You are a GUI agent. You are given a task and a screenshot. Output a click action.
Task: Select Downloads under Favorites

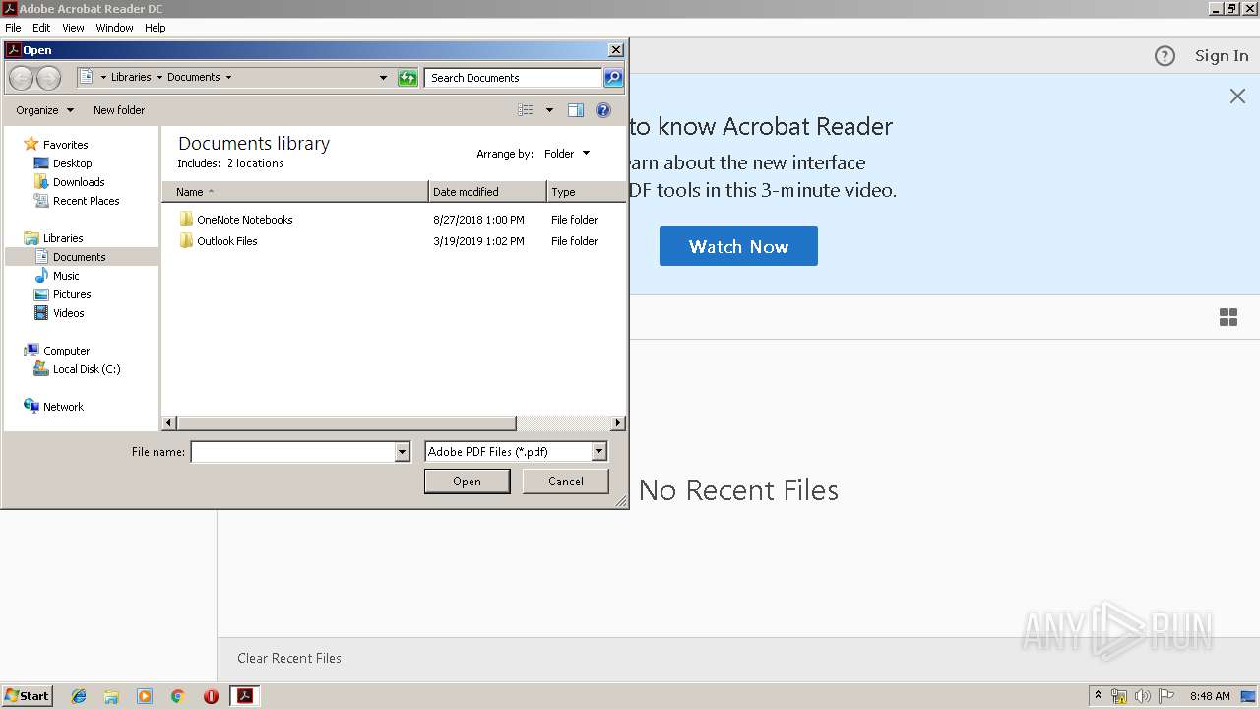pyautogui.click(x=79, y=182)
